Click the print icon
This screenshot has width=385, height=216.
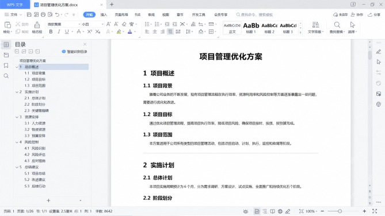click(x=43, y=15)
